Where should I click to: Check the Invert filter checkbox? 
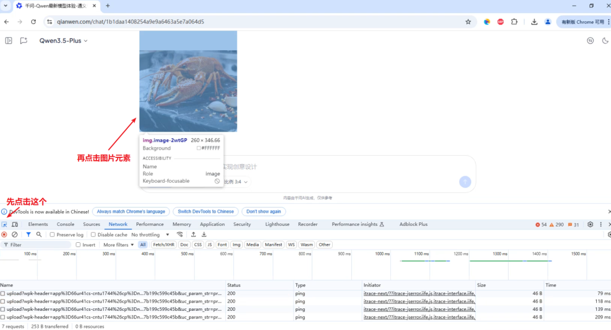(78, 245)
